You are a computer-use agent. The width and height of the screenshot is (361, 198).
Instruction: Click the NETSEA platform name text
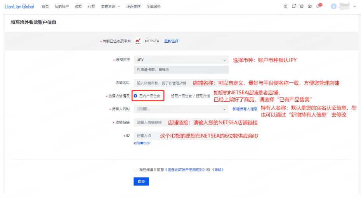[152, 41]
